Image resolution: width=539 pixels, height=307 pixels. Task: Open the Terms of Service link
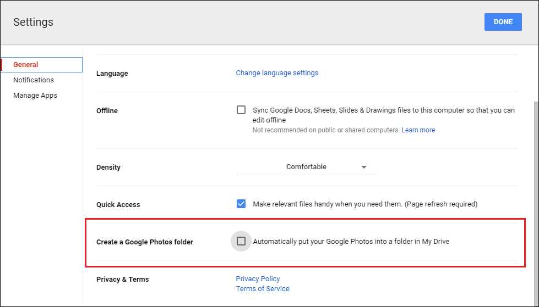click(263, 289)
